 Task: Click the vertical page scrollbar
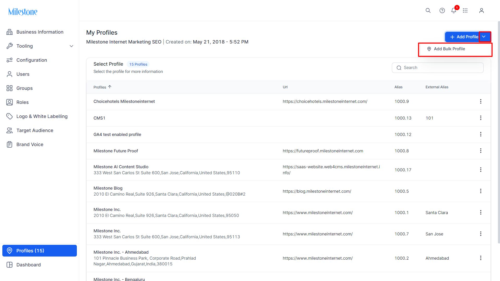499,132
